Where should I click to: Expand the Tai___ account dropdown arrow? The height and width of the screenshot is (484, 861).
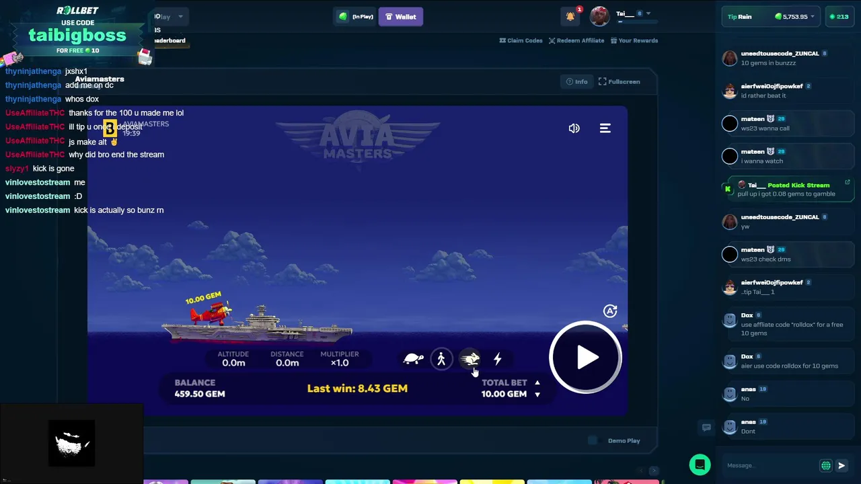[648, 13]
